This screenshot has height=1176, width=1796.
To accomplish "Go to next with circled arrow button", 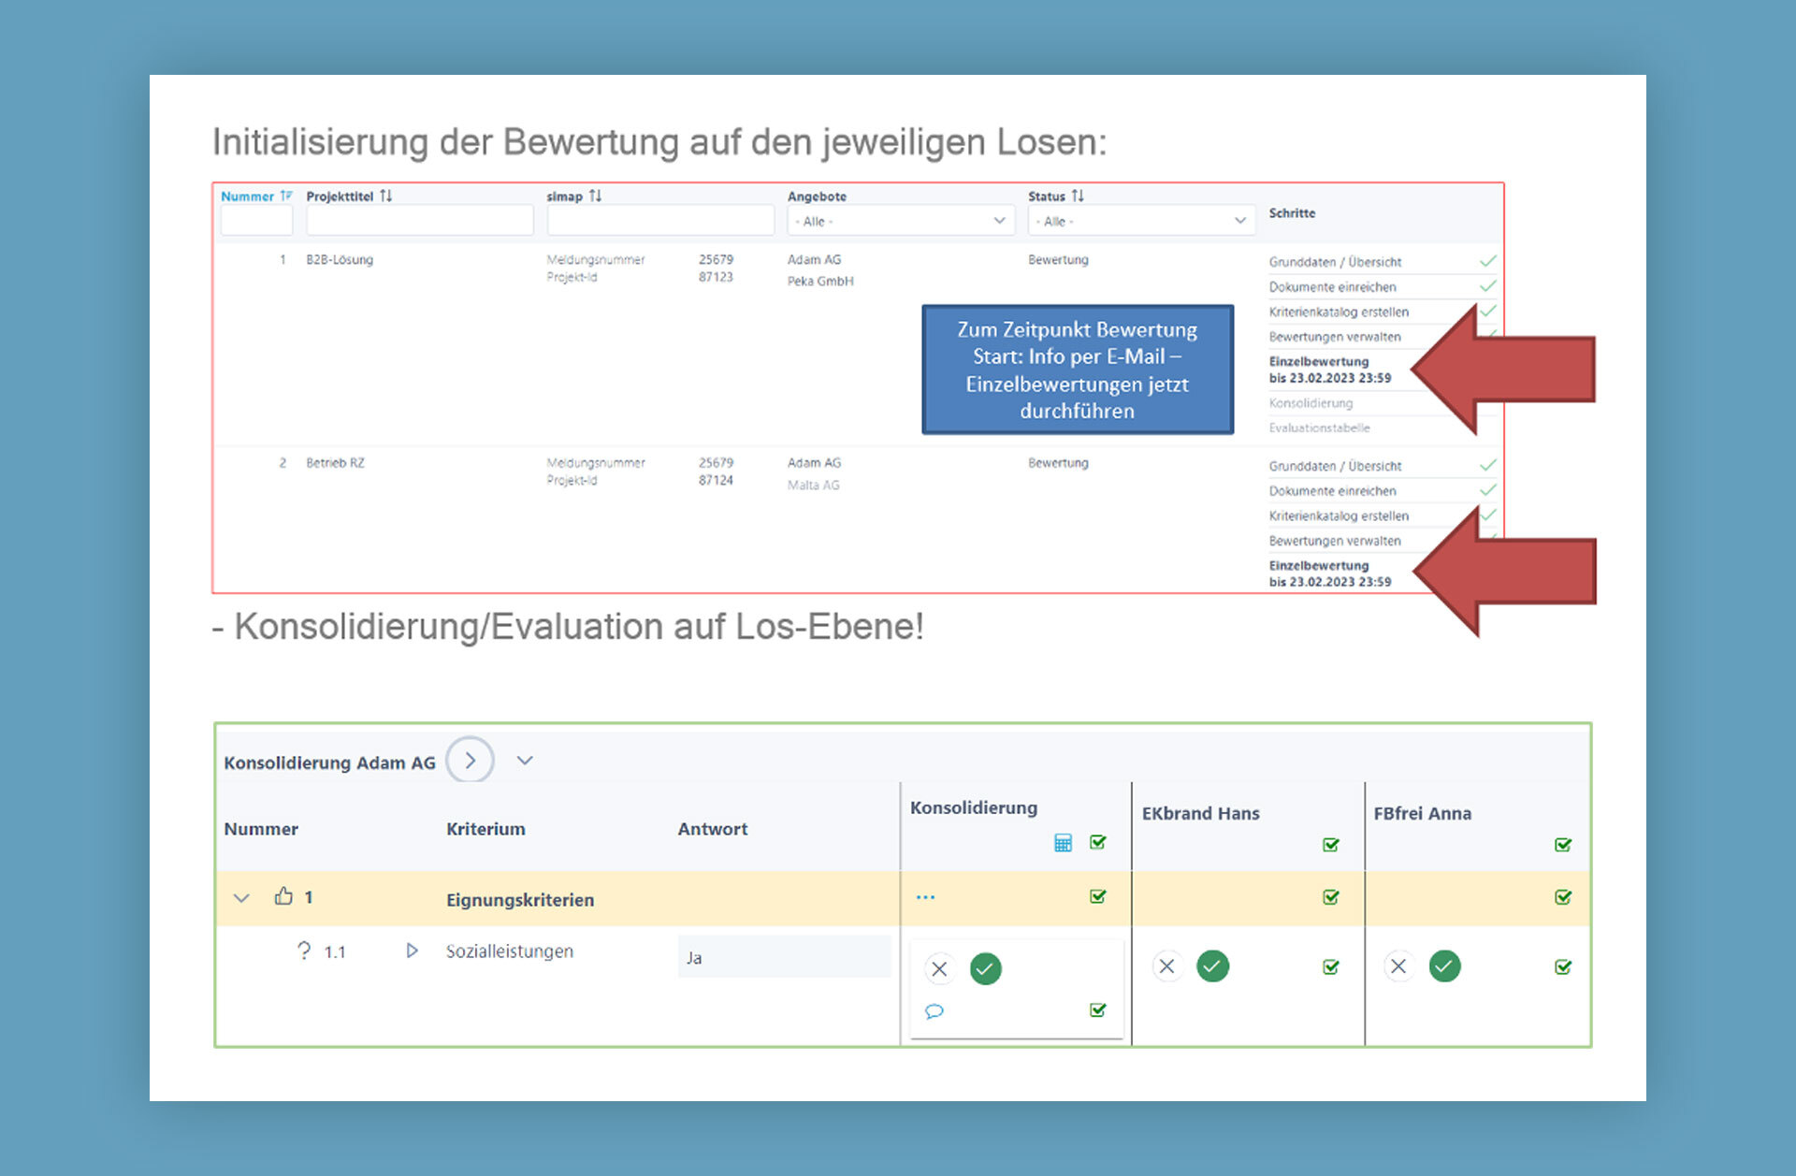I will pyautogui.click(x=470, y=761).
